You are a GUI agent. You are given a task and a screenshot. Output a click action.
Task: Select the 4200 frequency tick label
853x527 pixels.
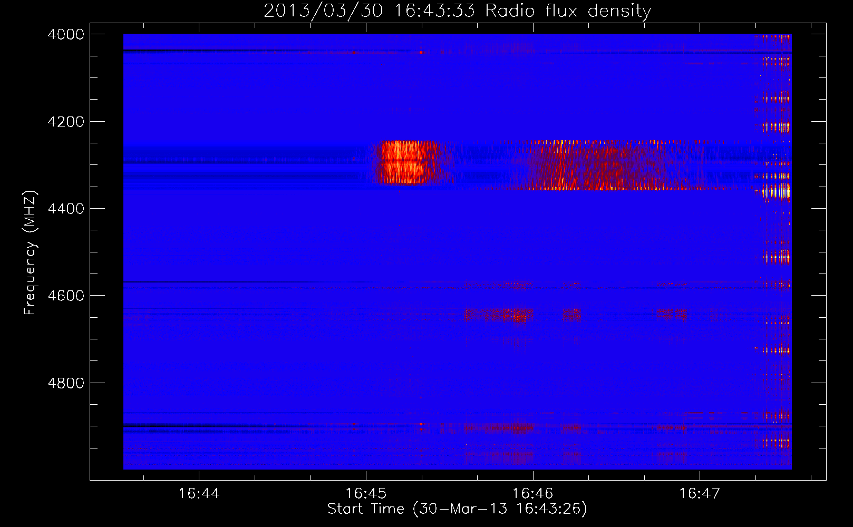(x=66, y=122)
